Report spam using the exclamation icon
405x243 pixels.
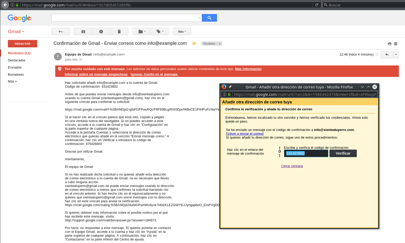point(101,31)
